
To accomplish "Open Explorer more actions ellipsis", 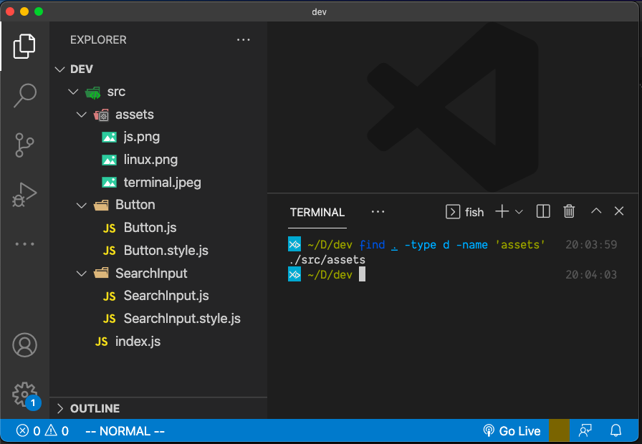I will (243, 39).
